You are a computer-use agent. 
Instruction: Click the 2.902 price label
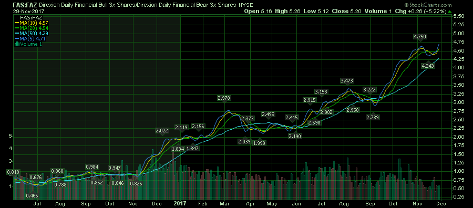coord(326,112)
